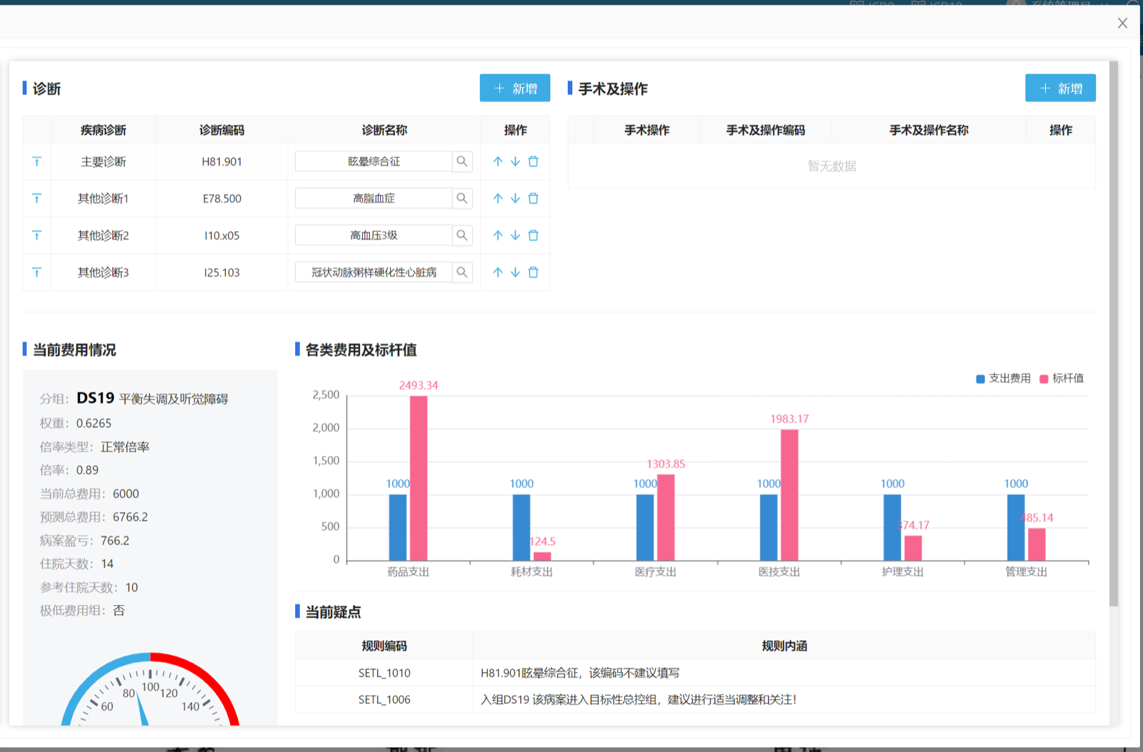This screenshot has height=752, width=1143.
Task: Move 其他诊断3 row up
Action: tap(498, 273)
